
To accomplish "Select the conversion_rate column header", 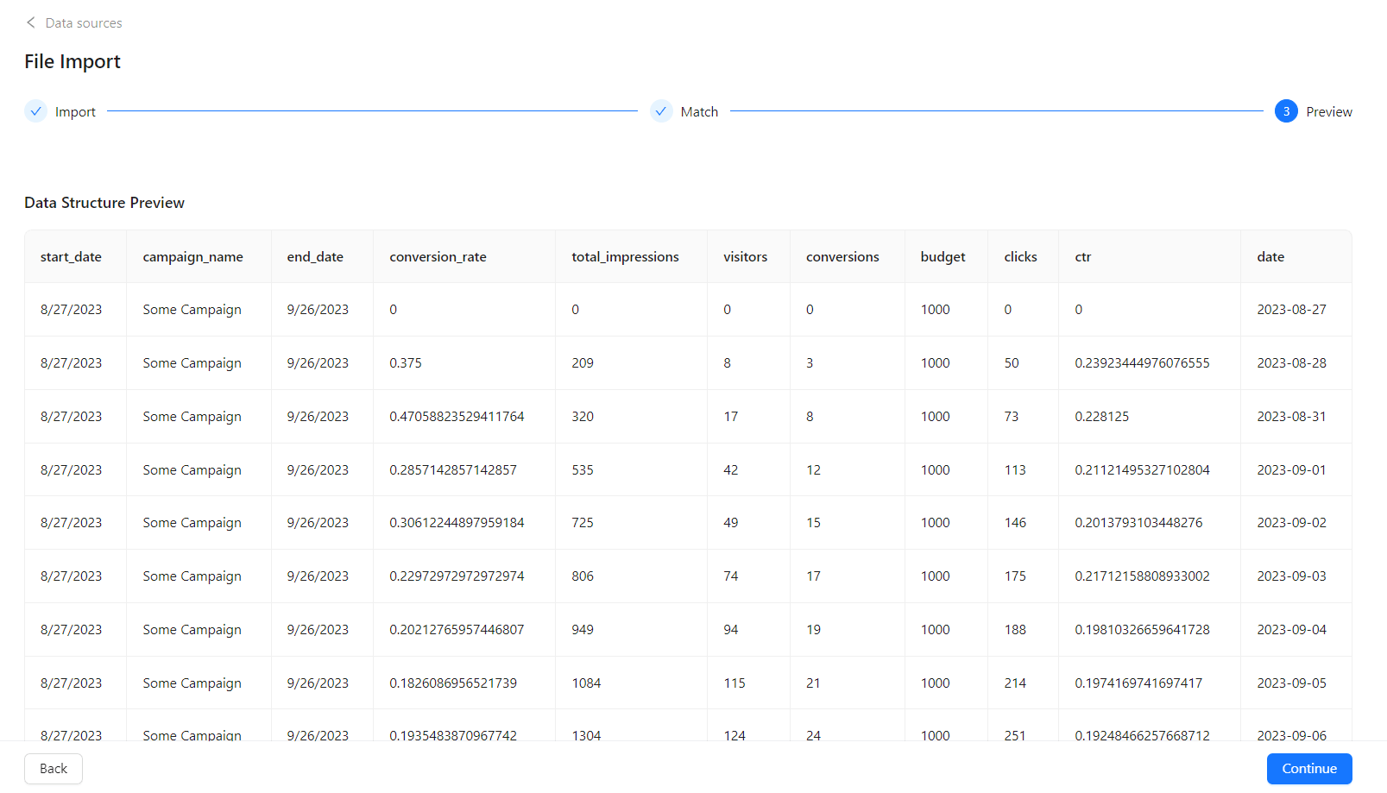I will pos(438,257).
